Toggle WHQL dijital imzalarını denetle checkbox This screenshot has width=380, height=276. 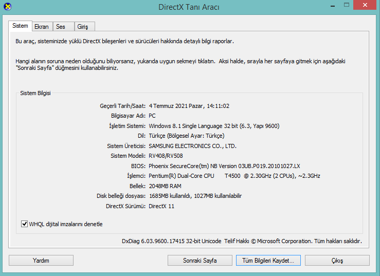(24, 224)
